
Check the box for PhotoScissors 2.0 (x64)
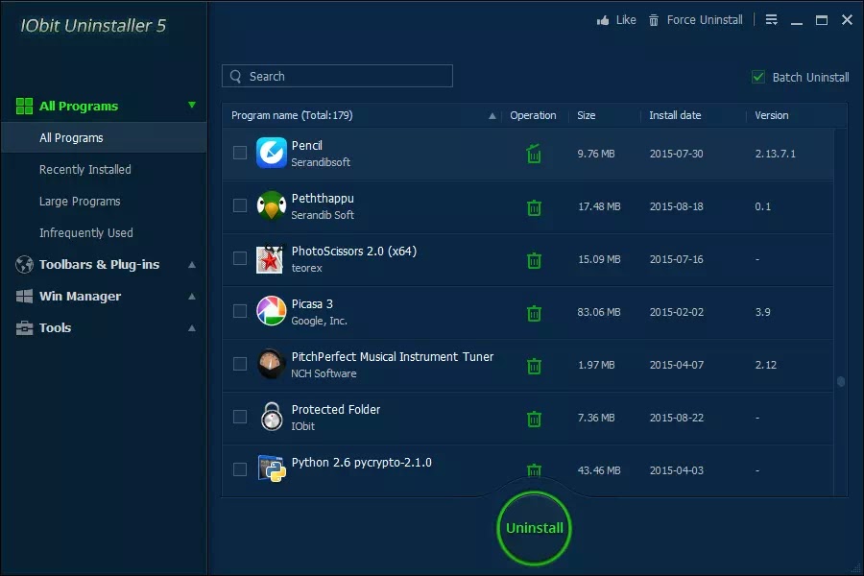(240, 258)
